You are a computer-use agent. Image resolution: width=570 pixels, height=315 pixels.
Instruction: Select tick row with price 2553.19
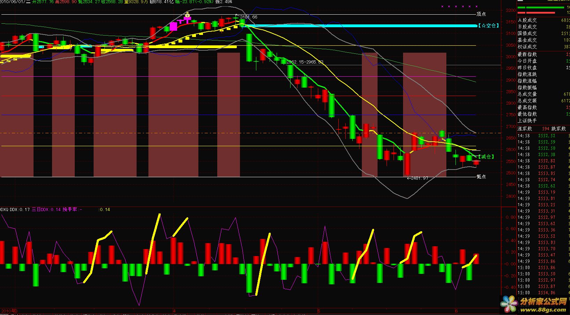click(x=543, y=192)
